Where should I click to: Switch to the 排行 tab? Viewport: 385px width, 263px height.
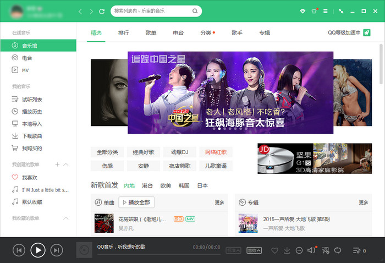[x=124, y=33]
